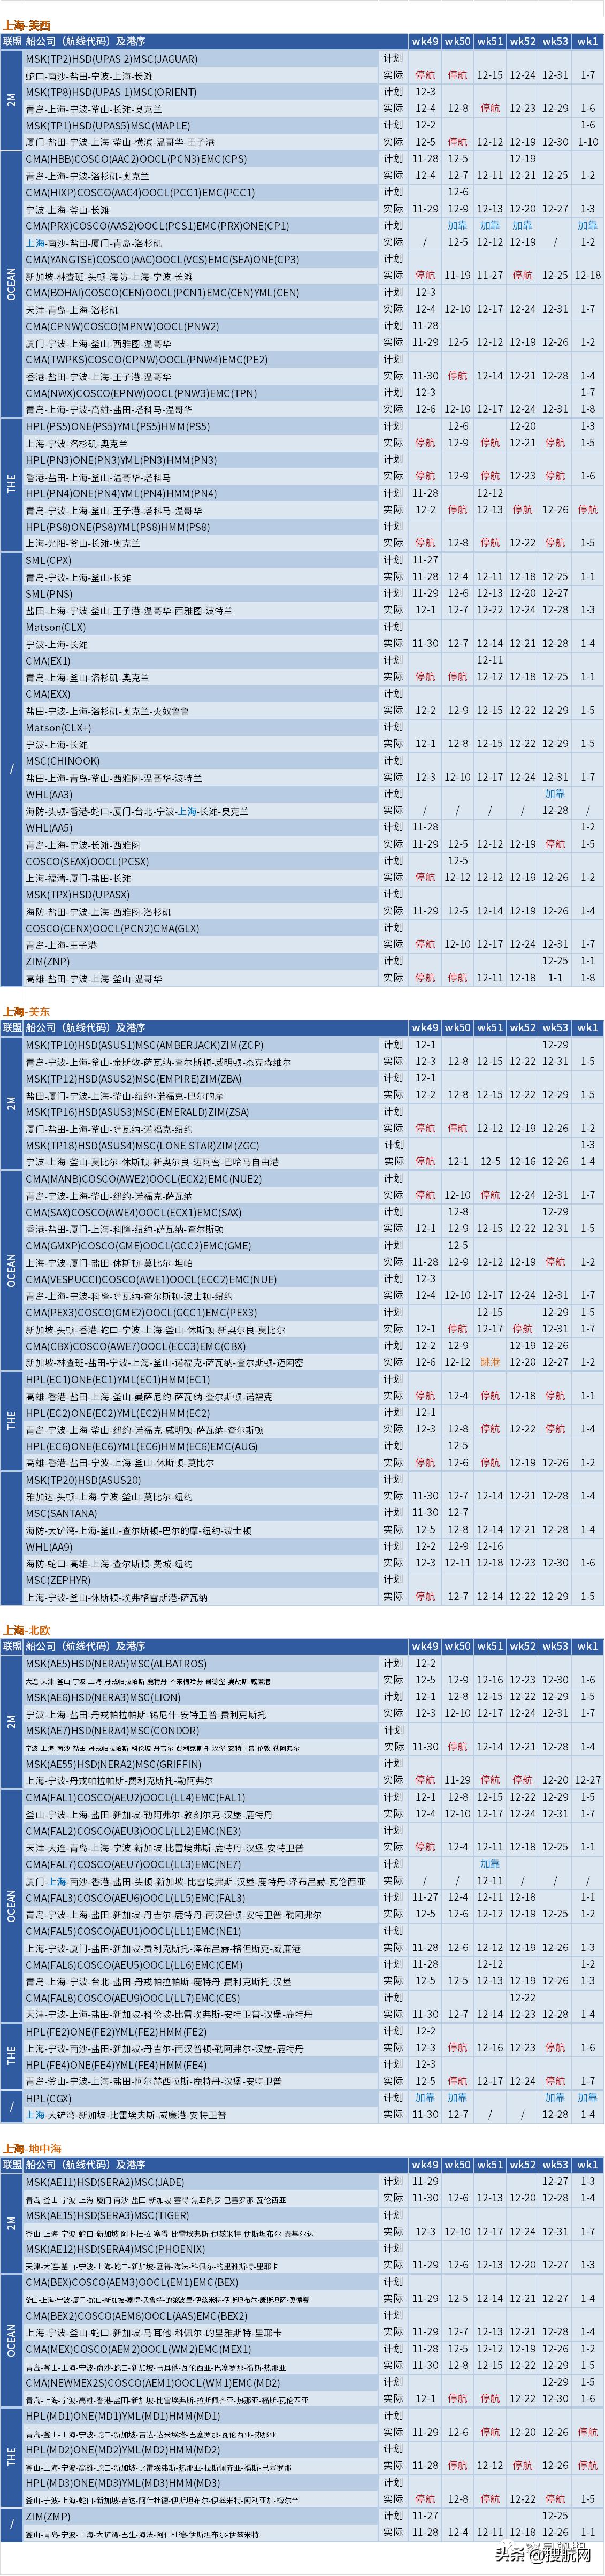The height and width of the screenshot is (2576, 605).
Task: Click the ZIM(ZMP) route name
Action: pyautogui.click(x=48, y=2516)
